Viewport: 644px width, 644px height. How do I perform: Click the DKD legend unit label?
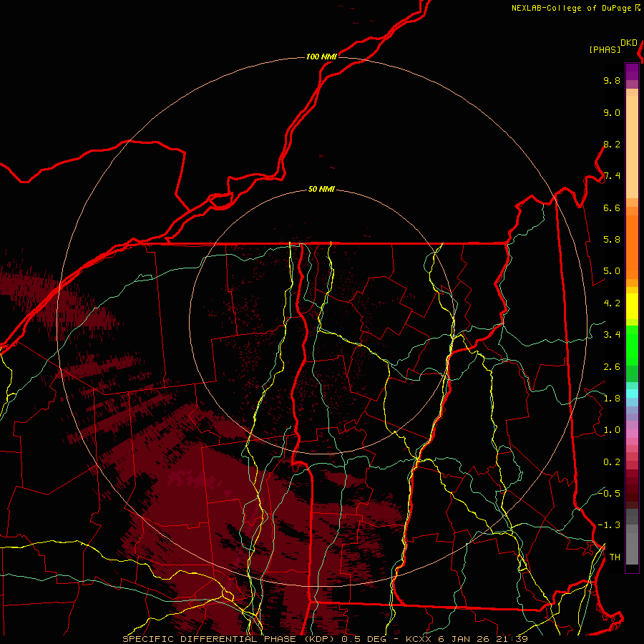[629, 43]
